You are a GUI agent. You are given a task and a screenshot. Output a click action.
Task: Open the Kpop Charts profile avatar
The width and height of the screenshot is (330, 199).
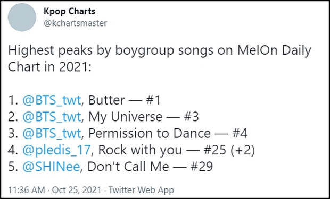(22, 17)
